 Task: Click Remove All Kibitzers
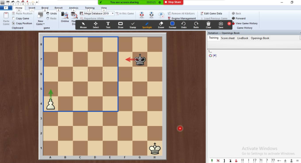(x=181, y=13)
